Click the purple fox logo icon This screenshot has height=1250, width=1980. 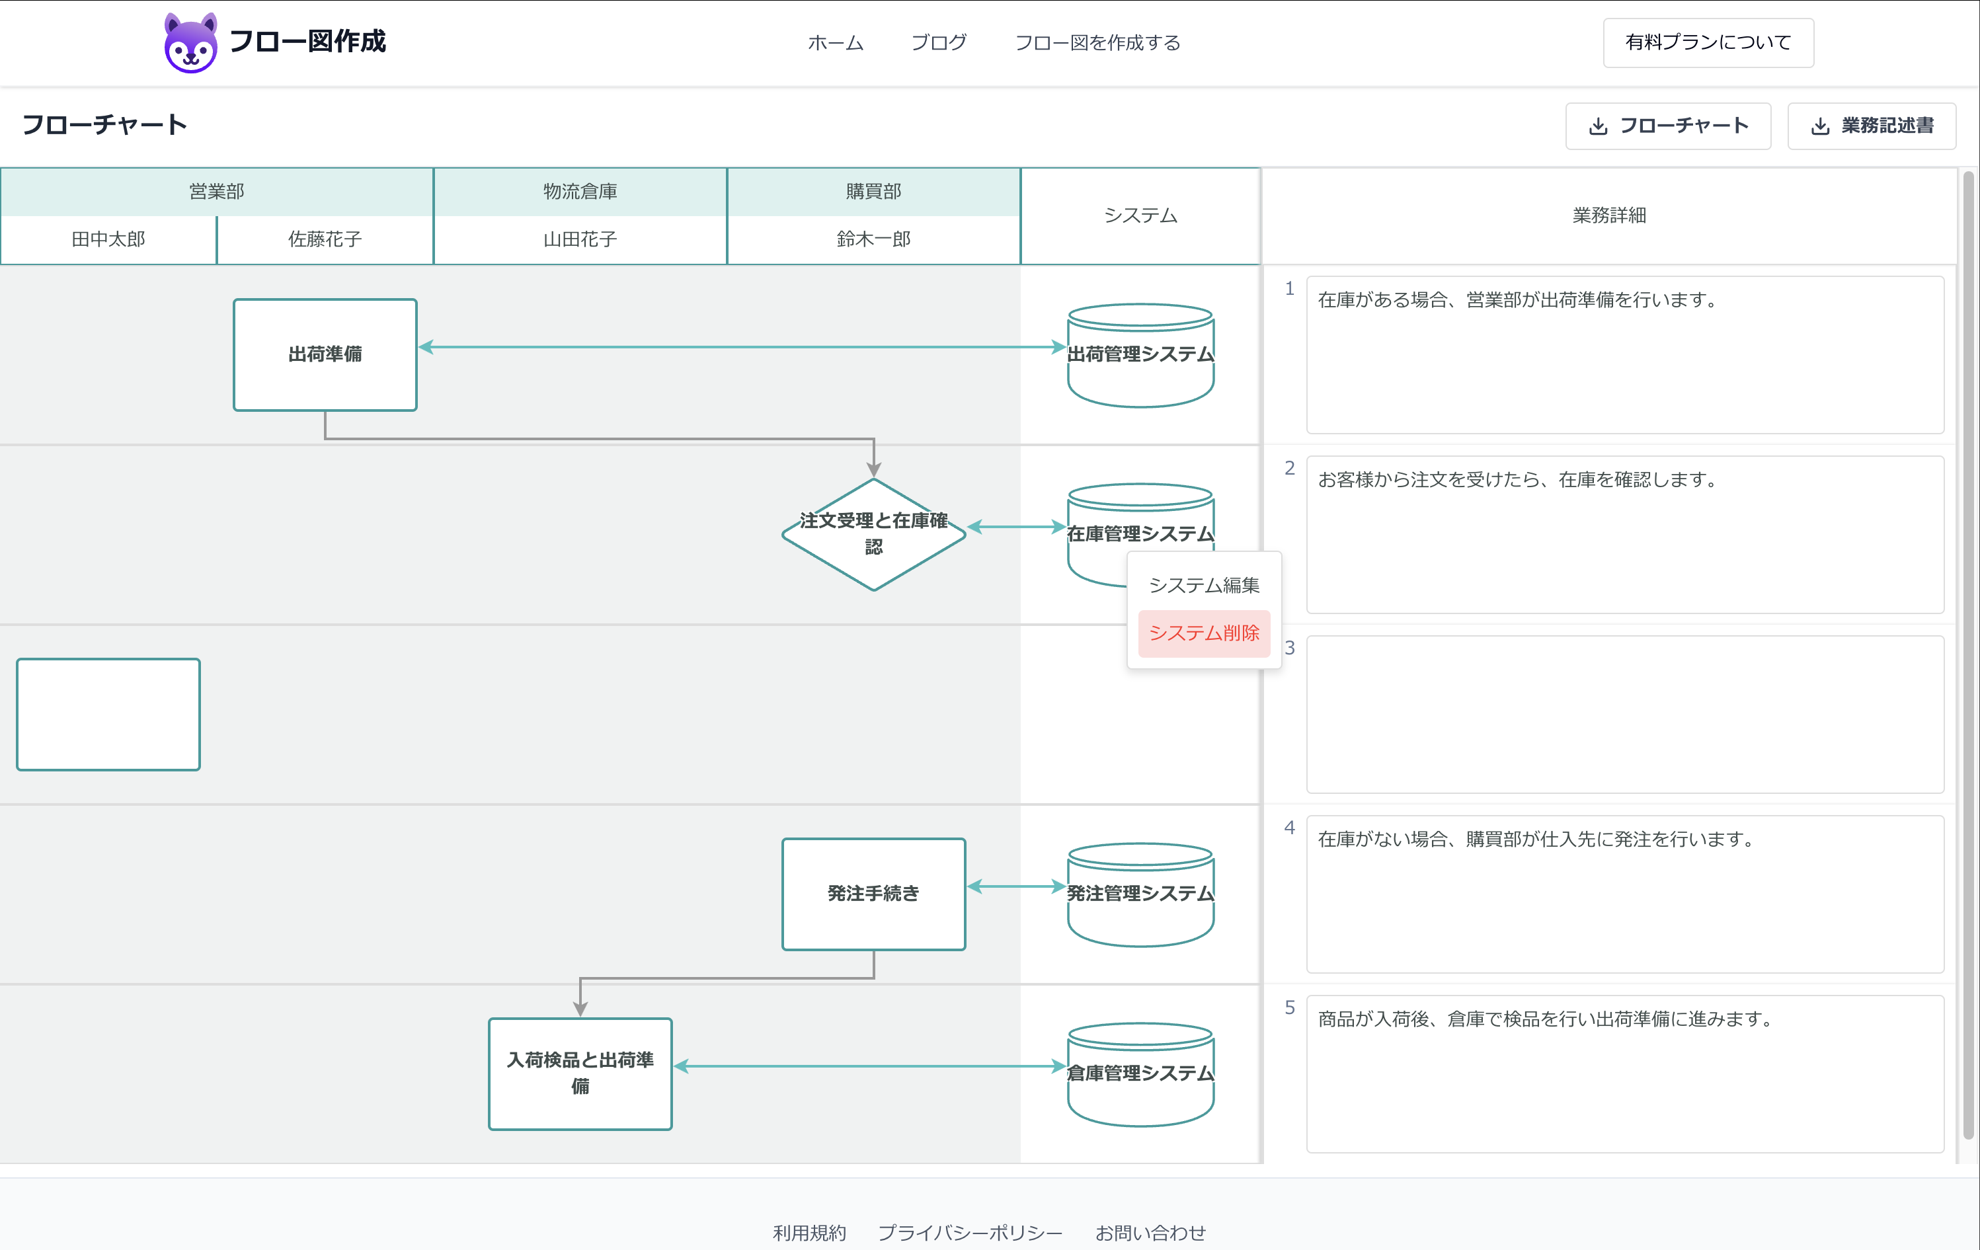[191, 43]
